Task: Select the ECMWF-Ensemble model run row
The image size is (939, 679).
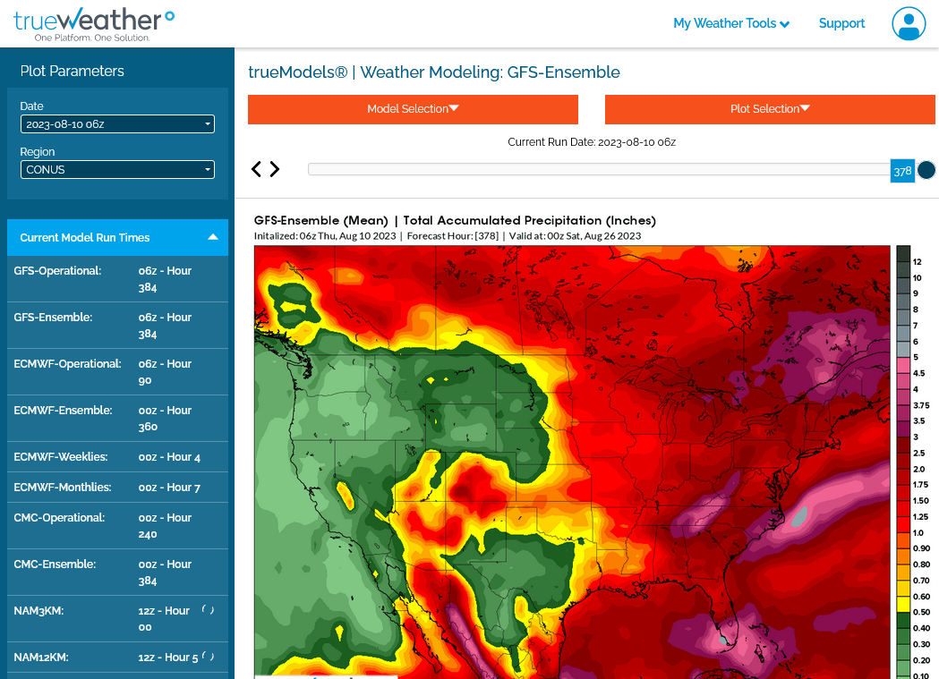Action: [117, 419]
